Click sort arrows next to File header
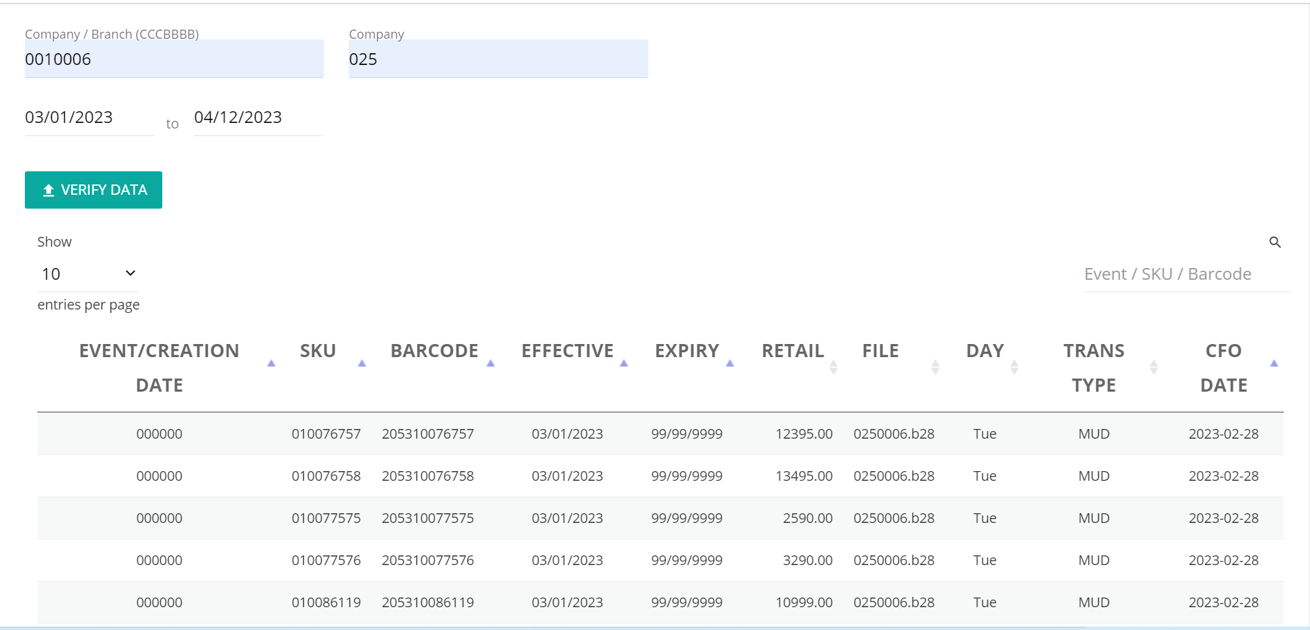Image resolution: width=1310 pixels, height=630 pixels. tap(935, 367)
